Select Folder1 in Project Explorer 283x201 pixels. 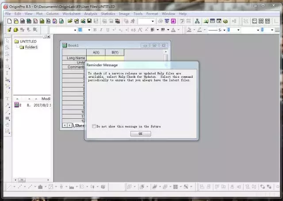[31, 47]
